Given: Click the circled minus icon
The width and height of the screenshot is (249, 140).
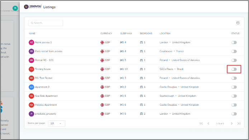Looking at the screenshot, I should tap(238, 23).
